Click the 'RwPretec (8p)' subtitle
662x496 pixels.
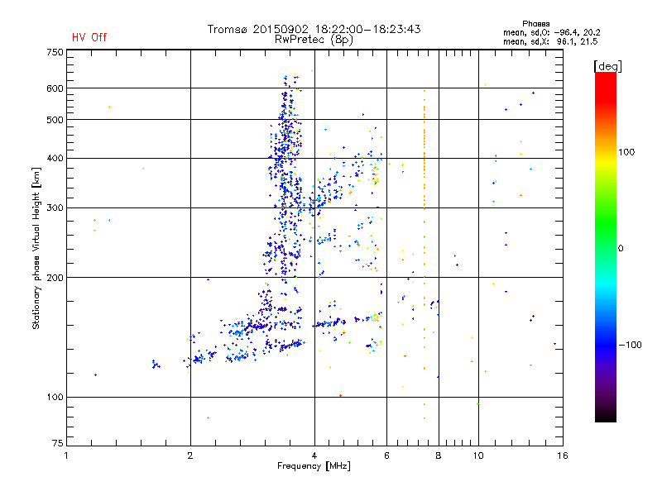pyautogui.click(x=314, y=40)
